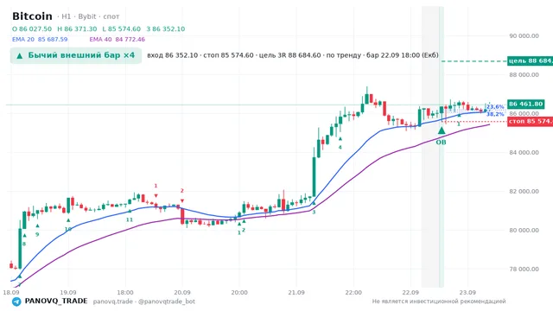553x311 pixels.
Task: Click the green up-arrow signal marker 3
Action: tap(314, 204)
